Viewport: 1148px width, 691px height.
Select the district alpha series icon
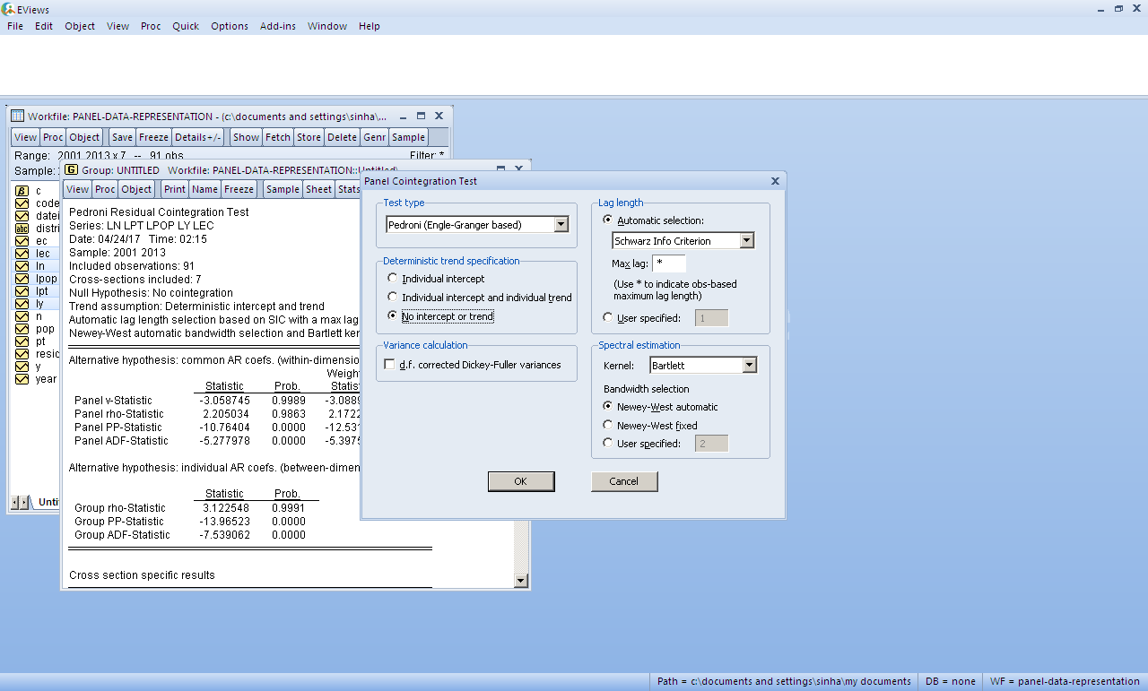point(22,229)
